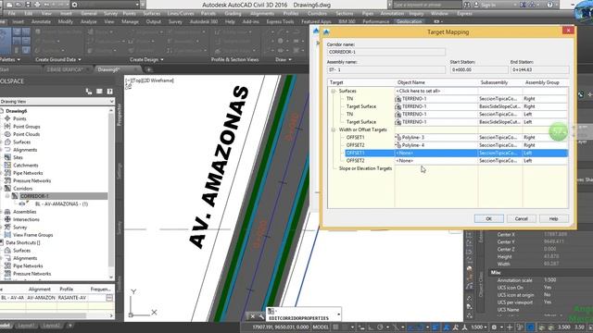This screenshot has height=333, width=593.
Task: Click the Toolspace preview toggle icon
Action: click(89, 92)
